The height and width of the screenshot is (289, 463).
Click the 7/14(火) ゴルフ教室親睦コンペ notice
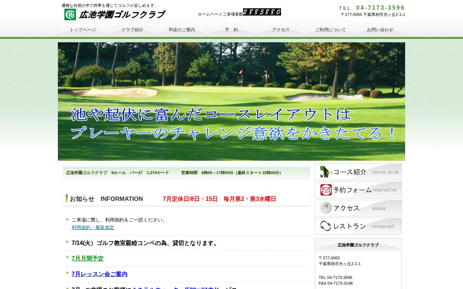tap(145, 243)
